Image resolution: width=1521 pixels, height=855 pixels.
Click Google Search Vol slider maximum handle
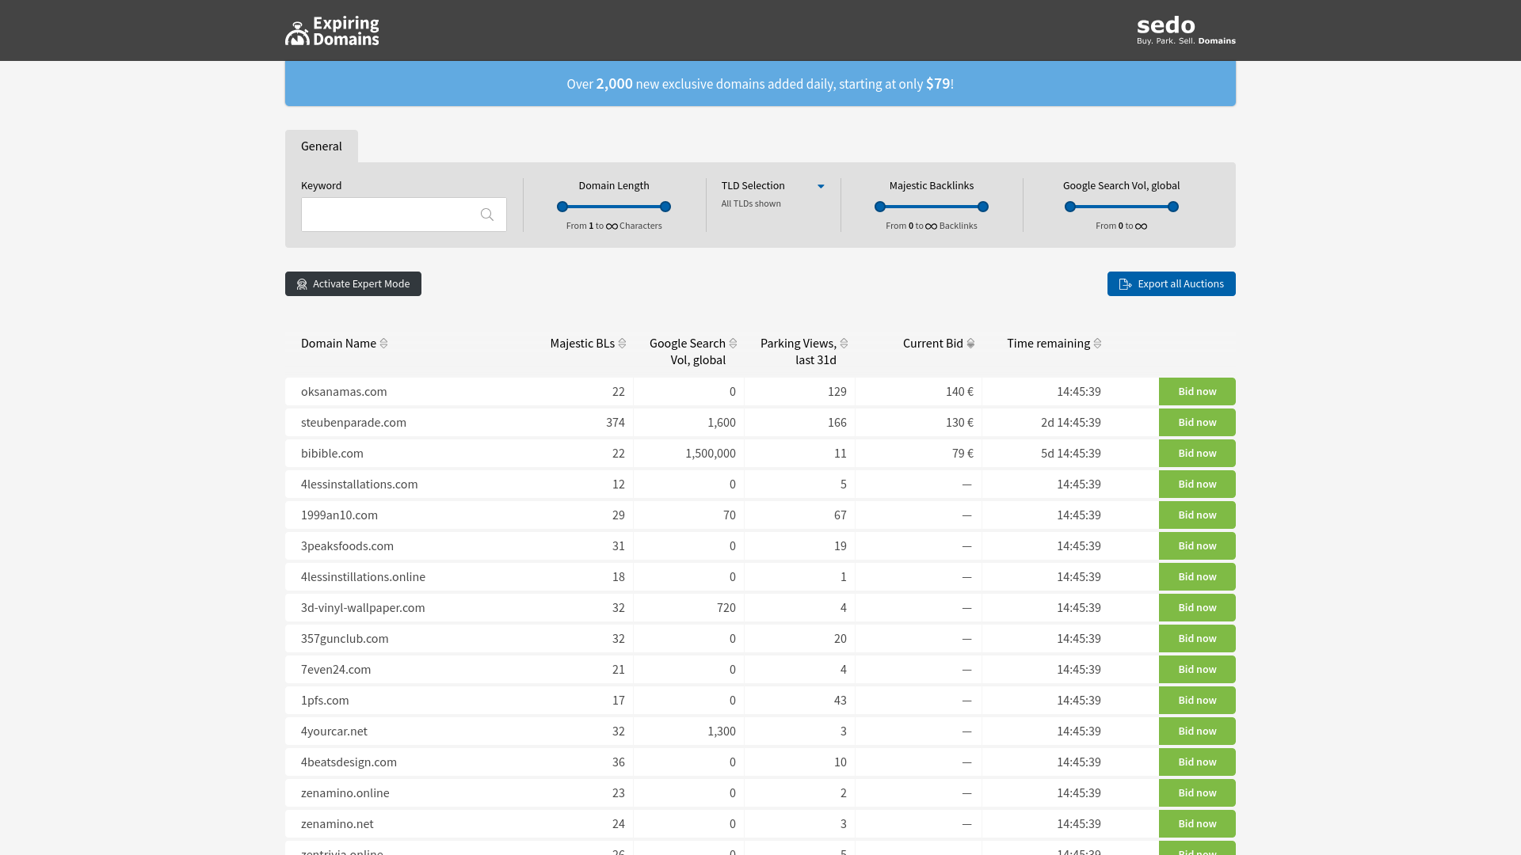click(x=1173, y=207)
